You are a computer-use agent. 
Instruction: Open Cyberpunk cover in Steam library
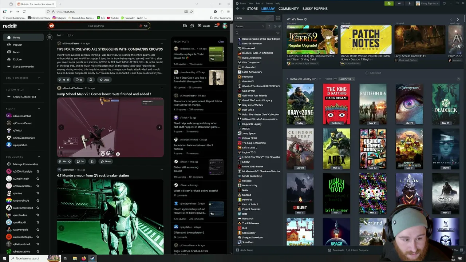(x=409, y=104)
